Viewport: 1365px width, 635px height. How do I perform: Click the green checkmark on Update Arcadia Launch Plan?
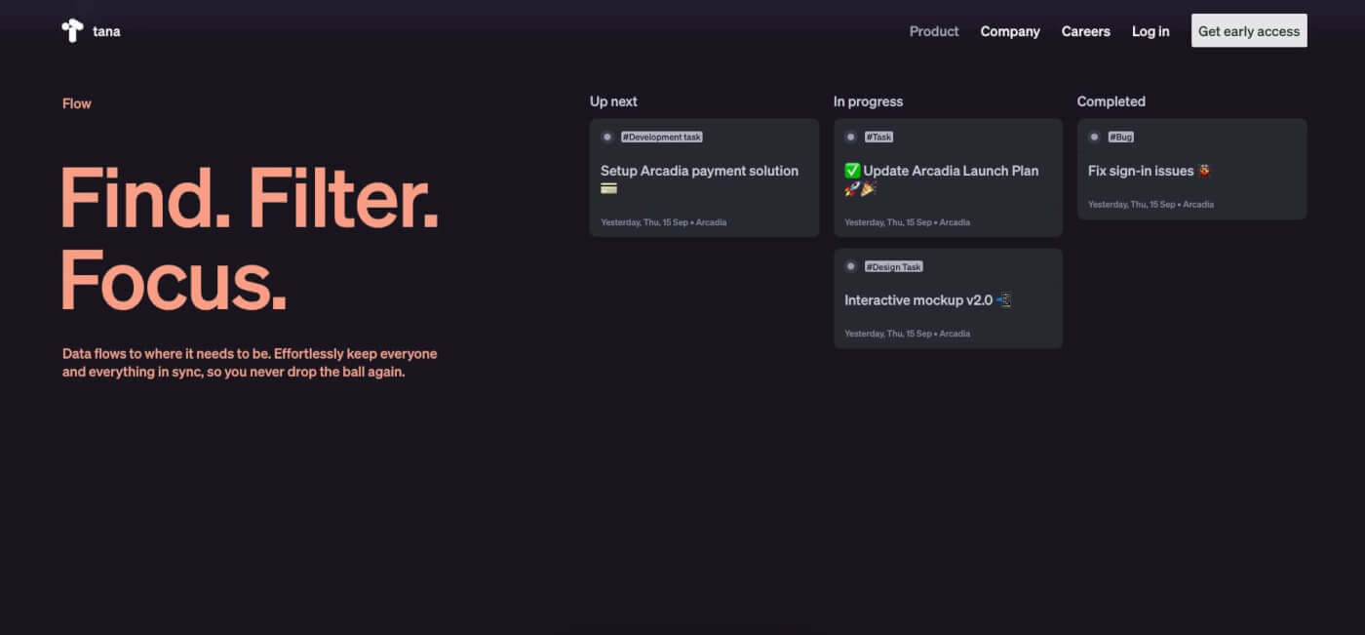[852, 170]
